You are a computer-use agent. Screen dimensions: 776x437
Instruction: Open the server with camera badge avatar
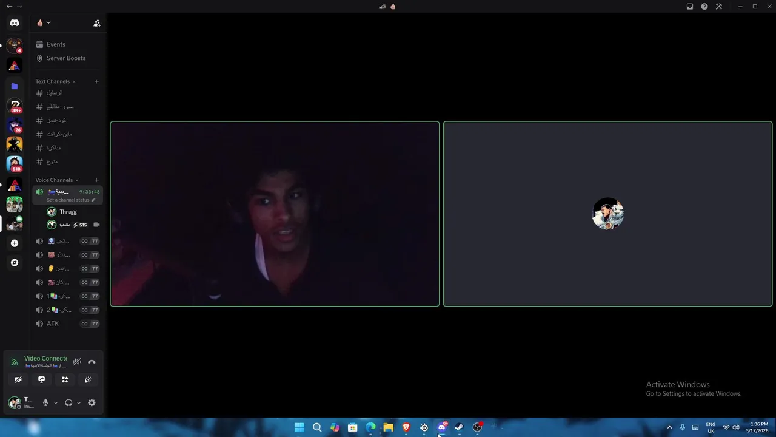(15, 223)
